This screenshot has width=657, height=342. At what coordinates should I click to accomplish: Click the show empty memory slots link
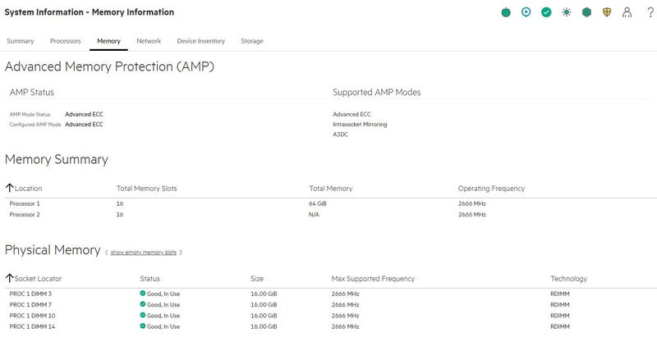[144, 253]
